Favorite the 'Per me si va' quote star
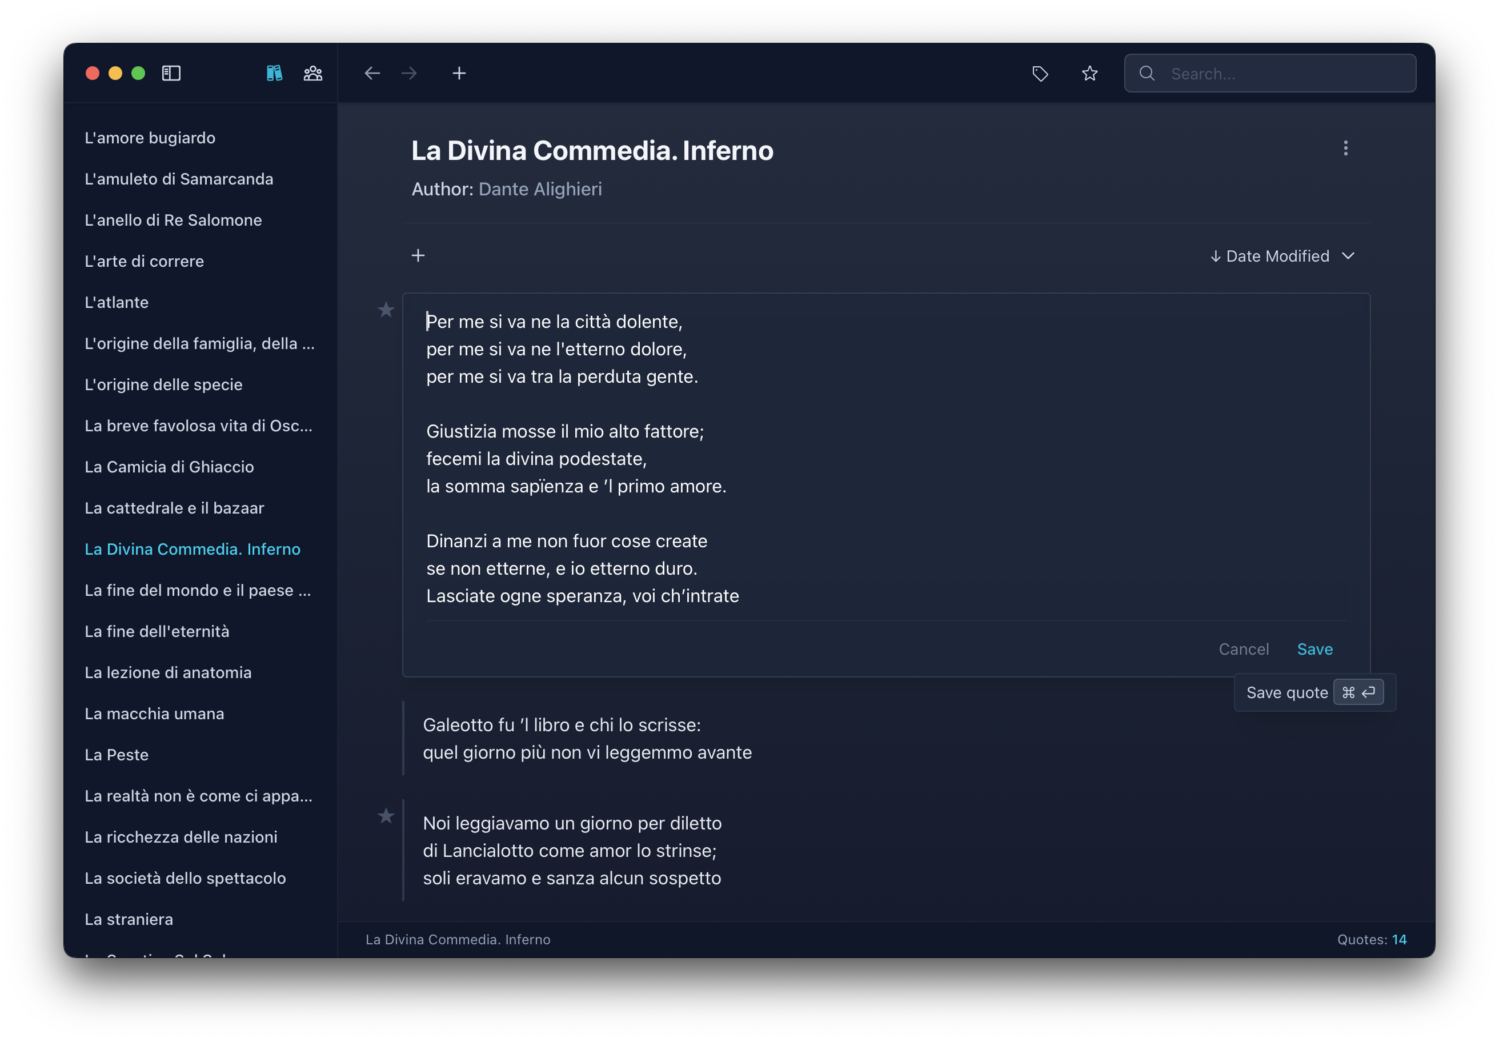The height and width of the screenshot is (1042, 1499). (386, 310)
